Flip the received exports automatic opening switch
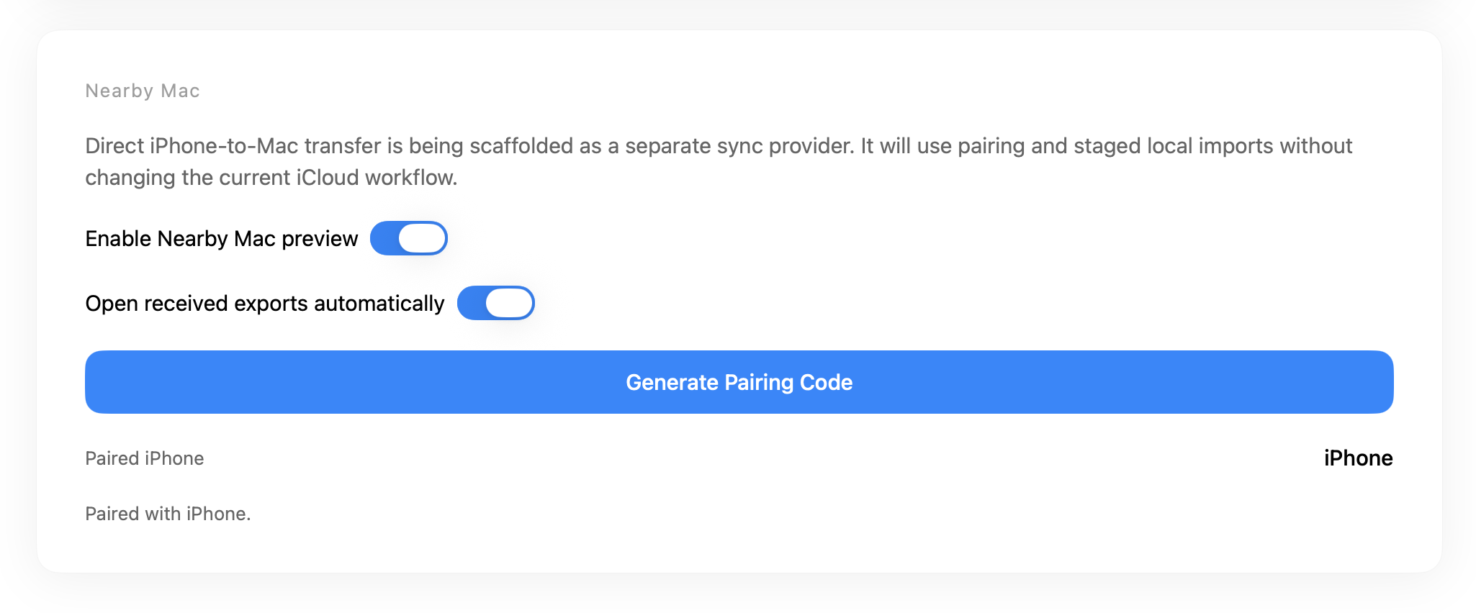Viewport: 1476px width, 613px height. 495,303
